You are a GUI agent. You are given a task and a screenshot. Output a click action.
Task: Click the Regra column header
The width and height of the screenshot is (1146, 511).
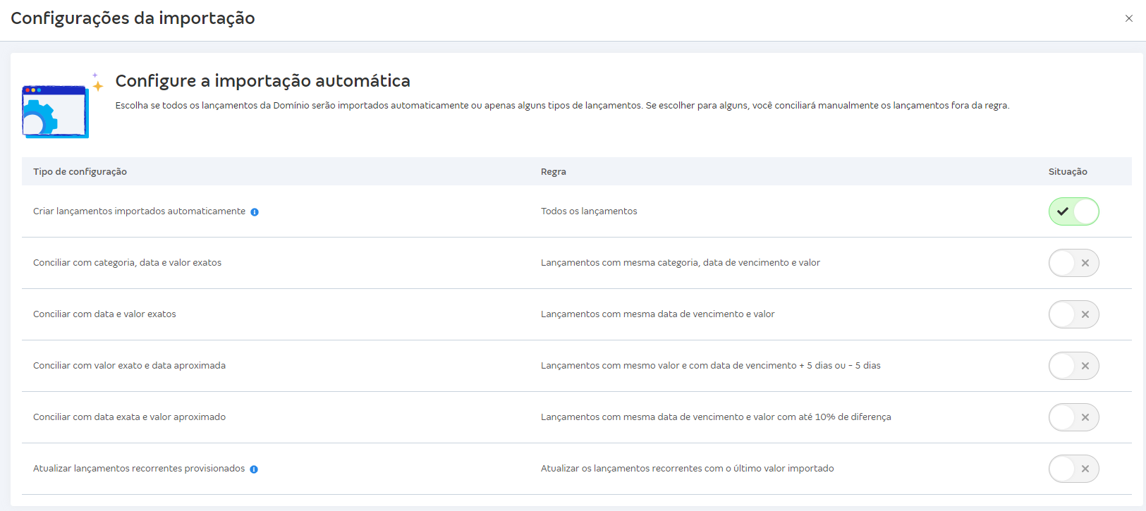[x=553, y=172]
